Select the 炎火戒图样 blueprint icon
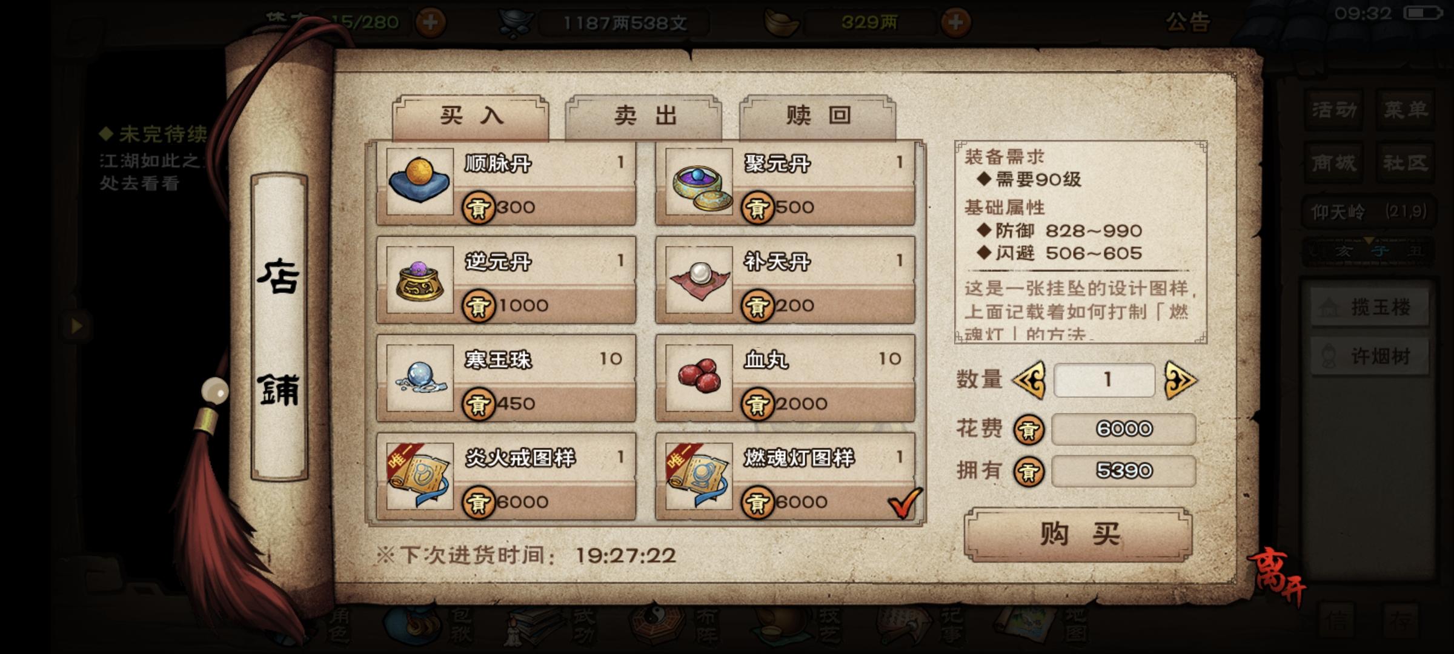 coord(419,476)
